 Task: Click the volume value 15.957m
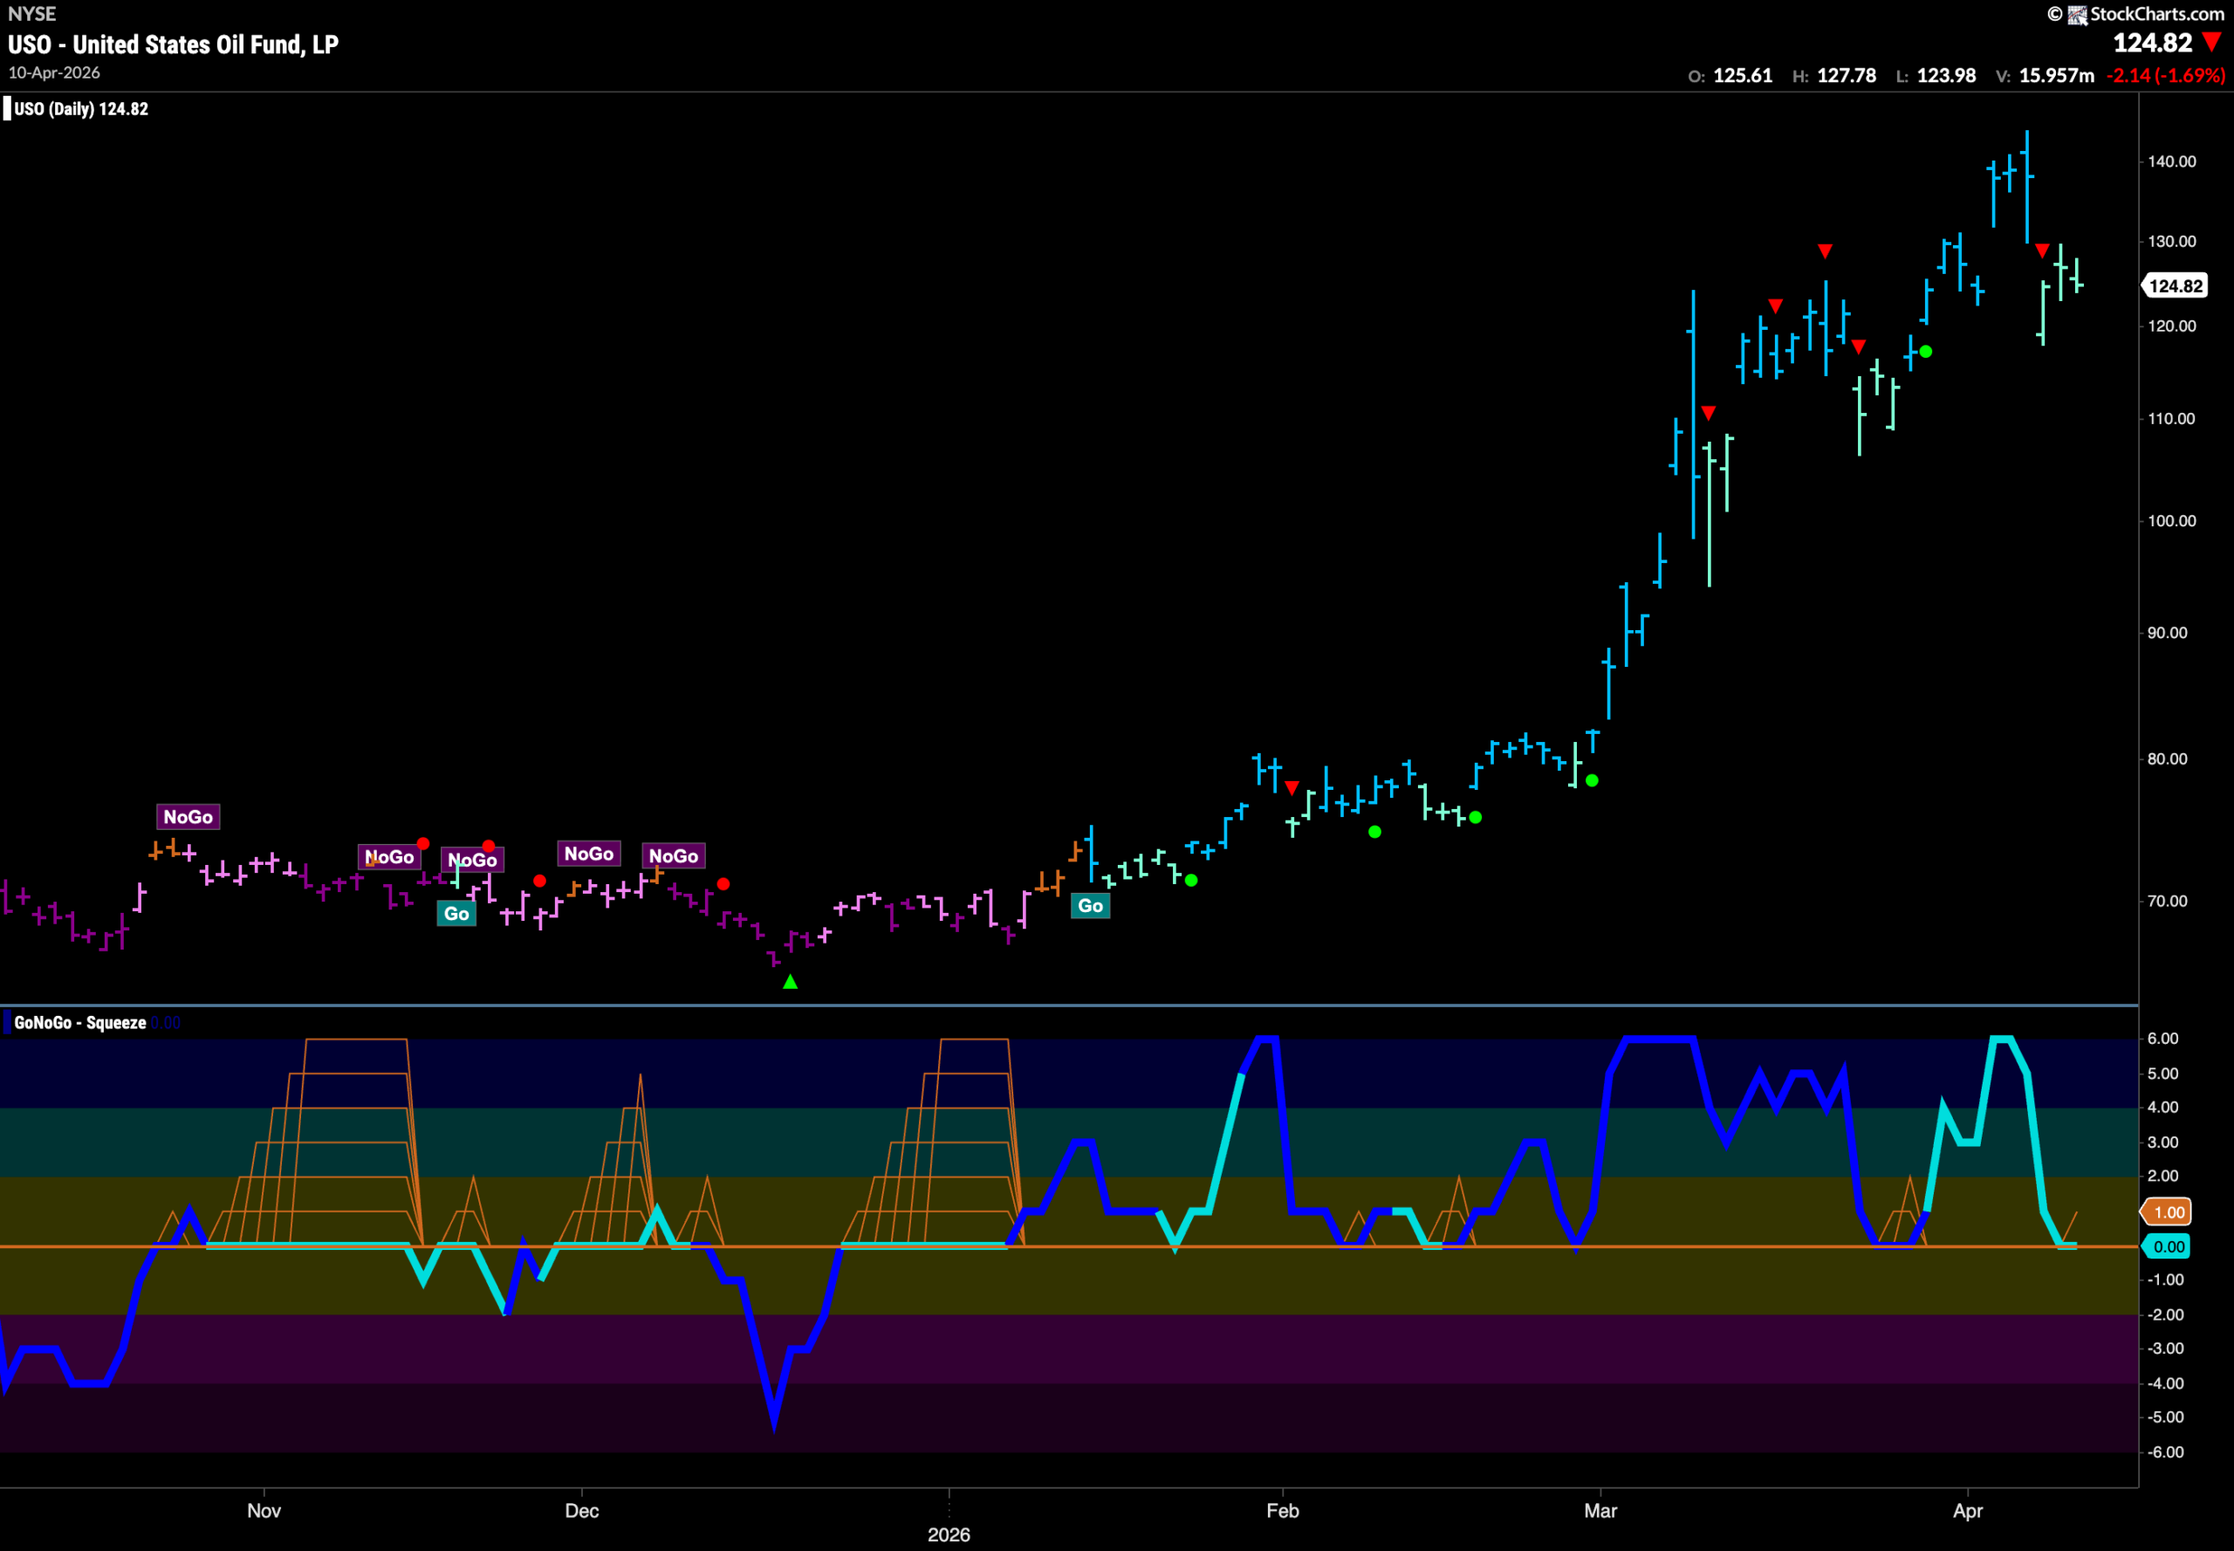pos(2057,76)
